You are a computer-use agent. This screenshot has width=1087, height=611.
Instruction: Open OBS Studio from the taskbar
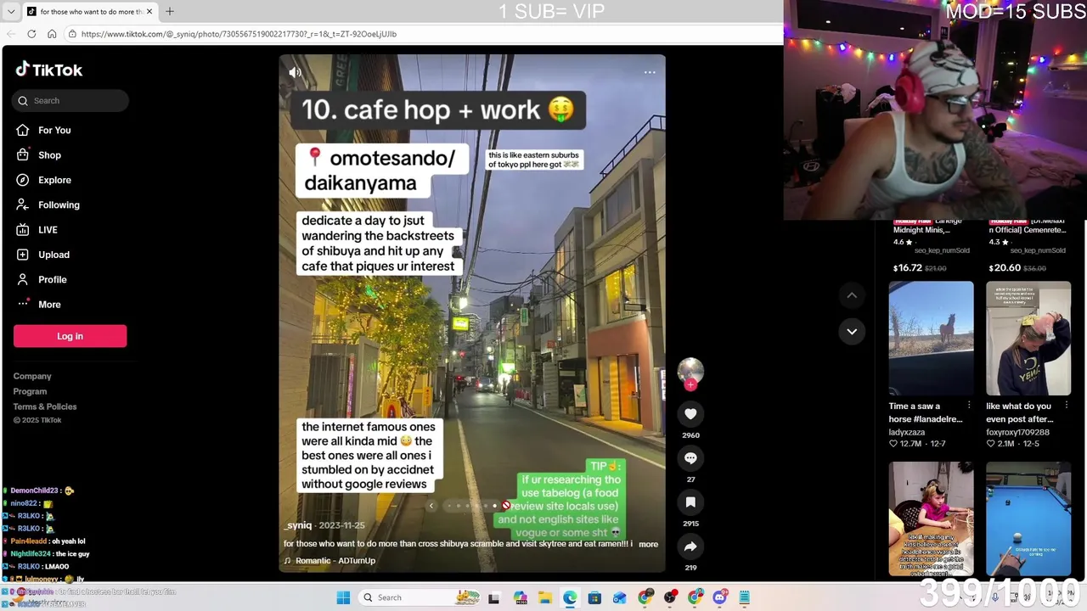670,597
